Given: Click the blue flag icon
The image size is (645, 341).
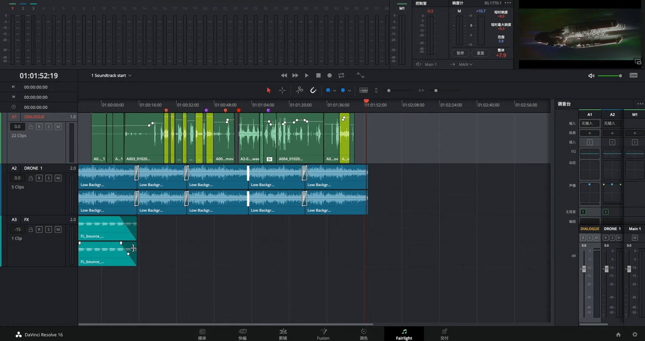Looking at the screenshot, I should click(328, 90).
